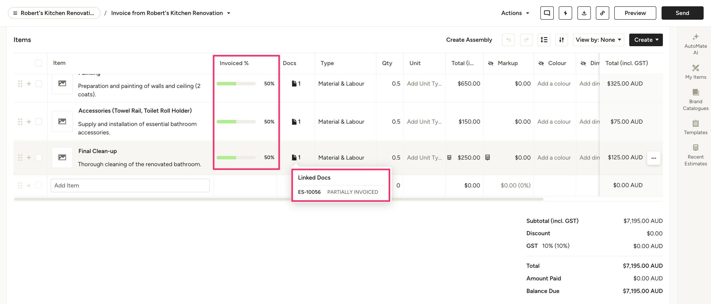Click image placeholder for Accessories item
Image resolution: width=711 pixels, height=304 pixels.
click(x=62, y=122)
